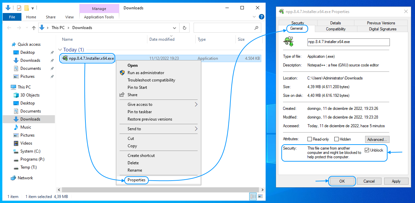Click the search magnifier icon in Explorer

(x=257, y=28)
